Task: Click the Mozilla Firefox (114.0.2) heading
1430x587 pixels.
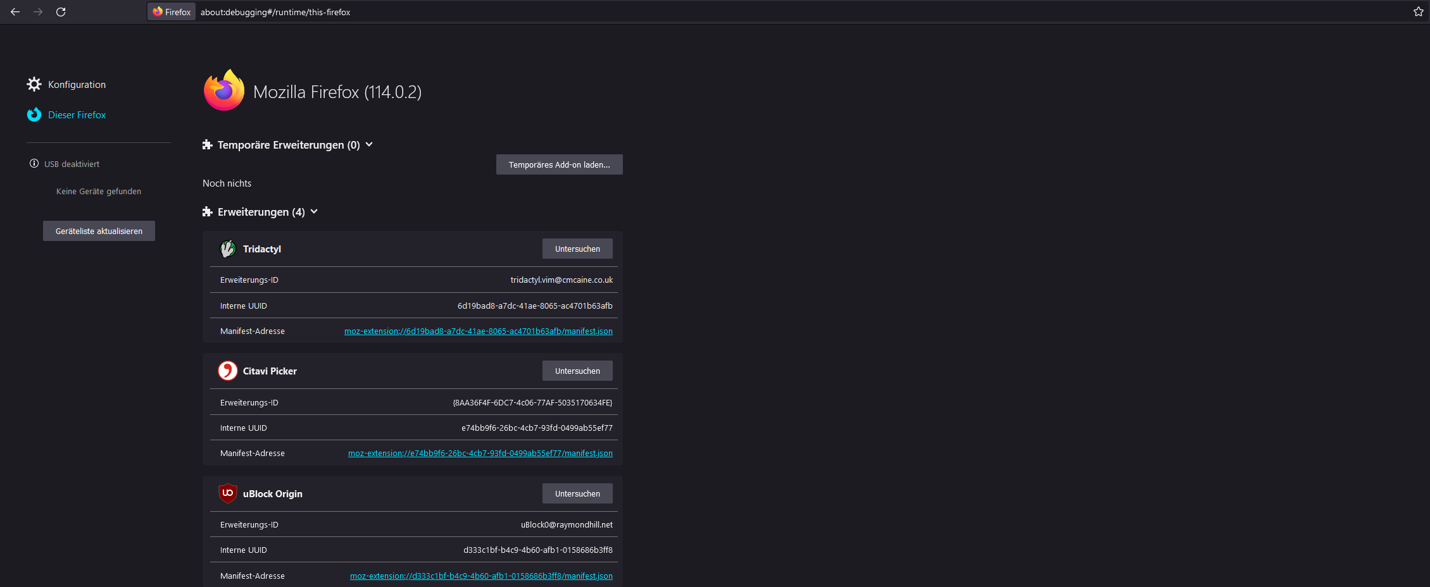Action: (337, 92)
